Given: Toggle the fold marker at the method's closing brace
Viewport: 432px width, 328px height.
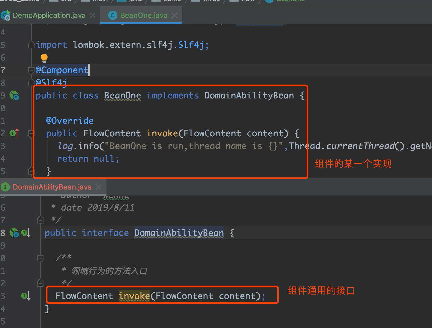Looking at the screenshot, I should [31, 171].
